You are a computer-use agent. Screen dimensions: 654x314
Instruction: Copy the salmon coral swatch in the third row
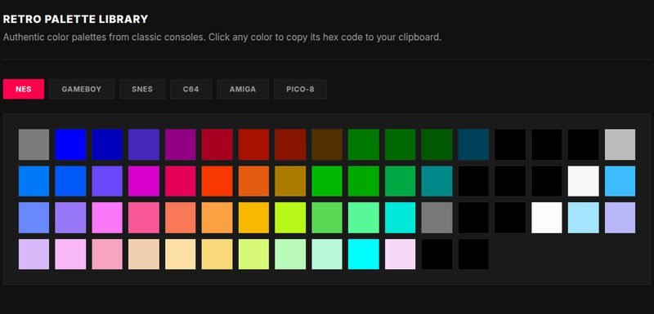[x=180, y=218]
